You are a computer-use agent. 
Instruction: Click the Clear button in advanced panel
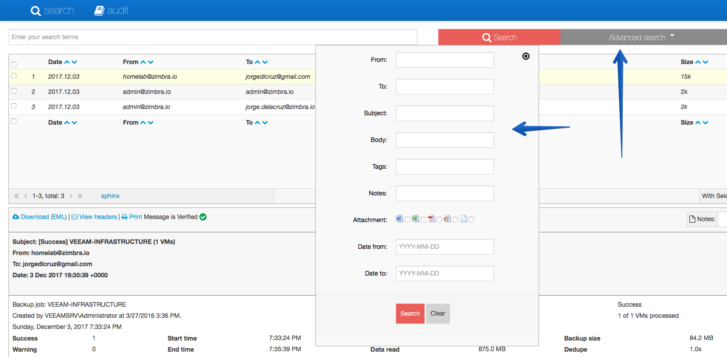(438, 313)
